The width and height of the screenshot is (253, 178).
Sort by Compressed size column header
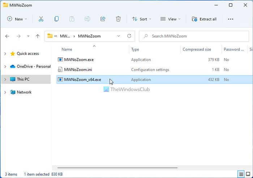(197, 50)
